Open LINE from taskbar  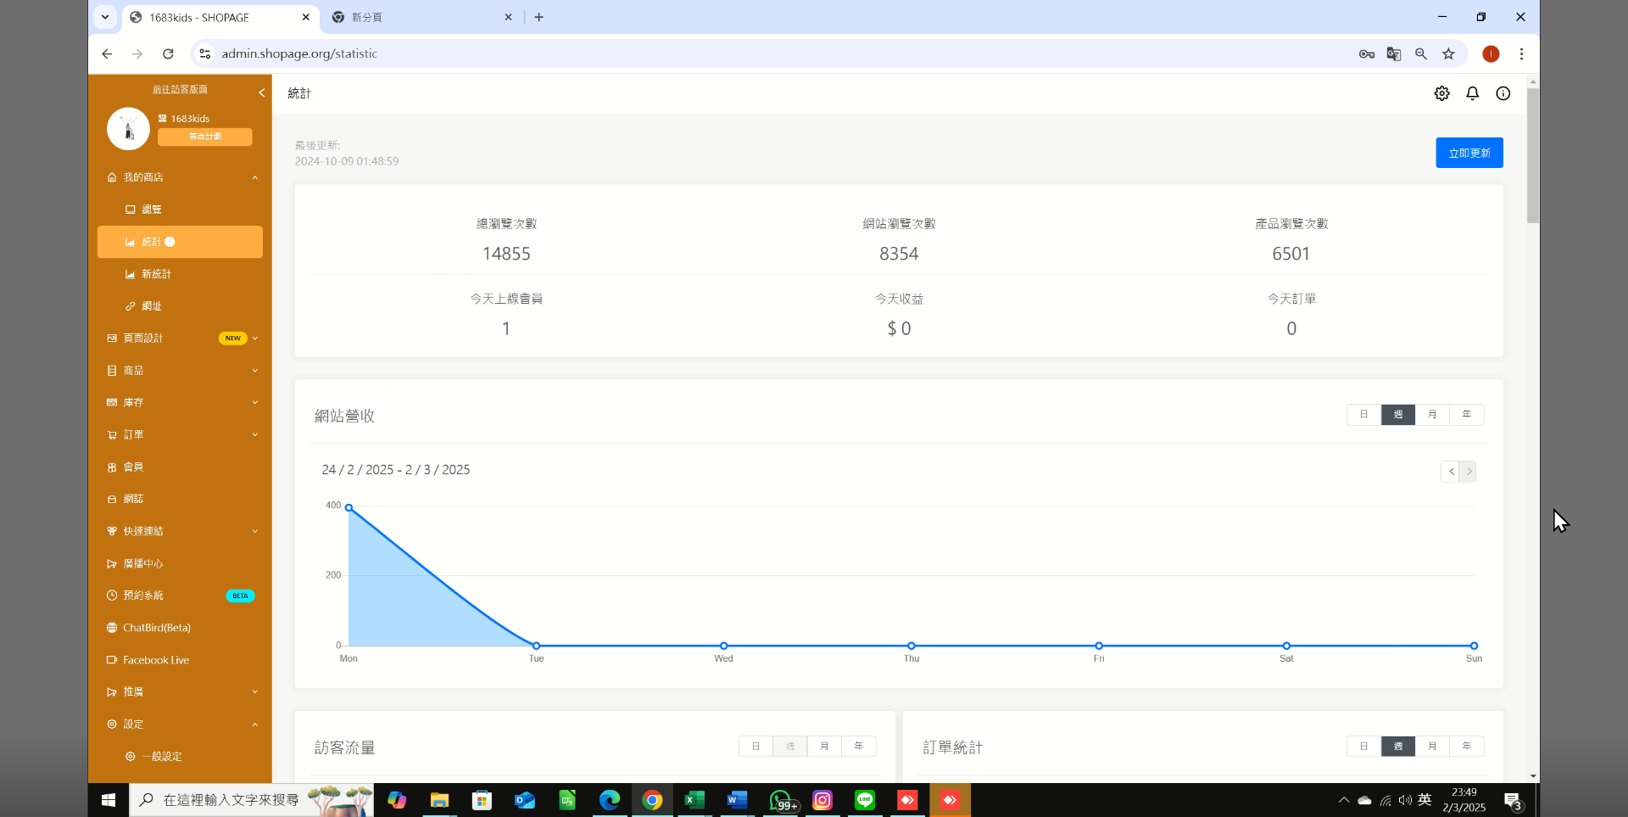[865, 800]
